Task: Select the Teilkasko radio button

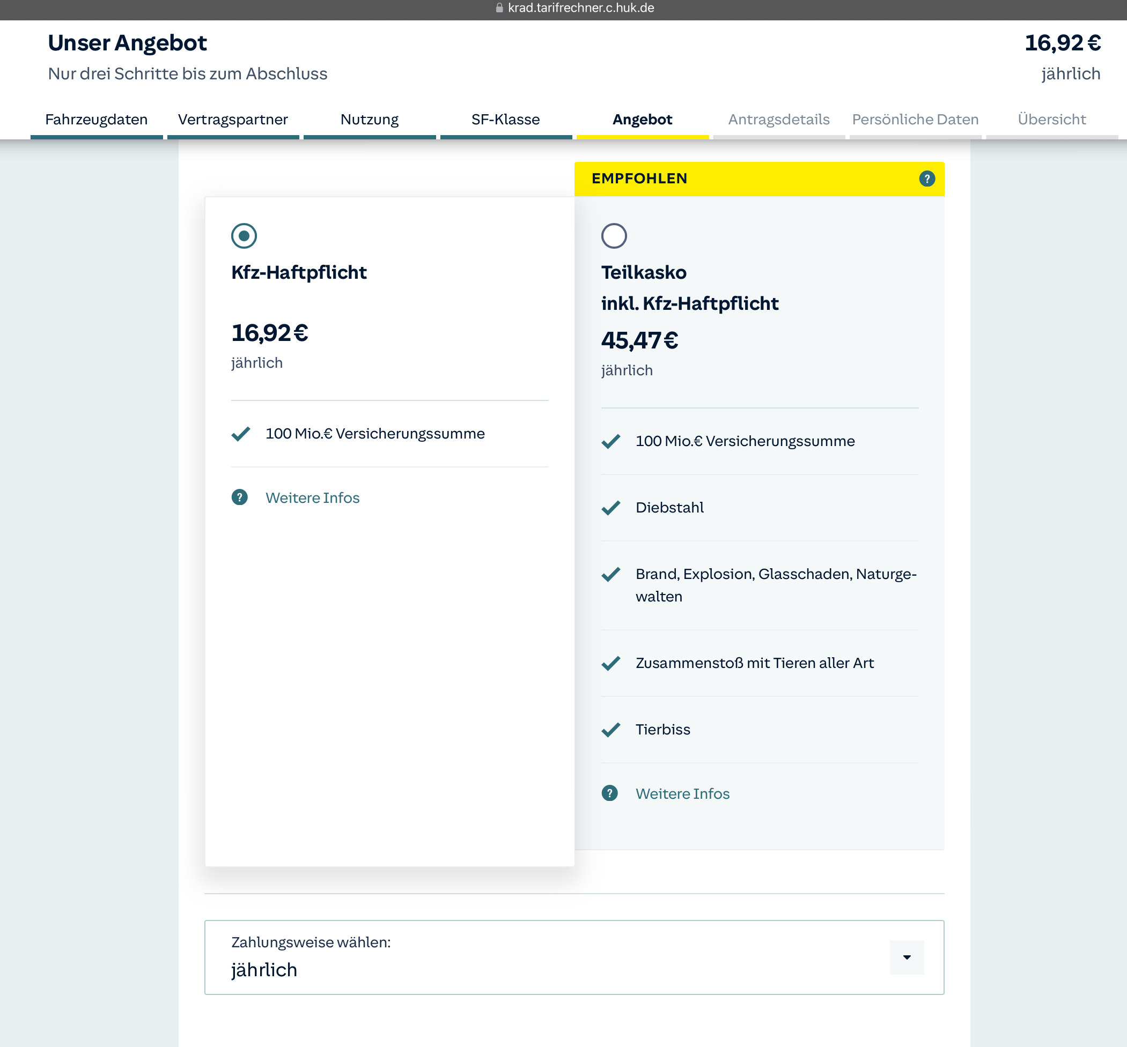Action: pos(614,236)
